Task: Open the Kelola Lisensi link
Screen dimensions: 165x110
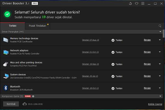Action: [155, 104]
